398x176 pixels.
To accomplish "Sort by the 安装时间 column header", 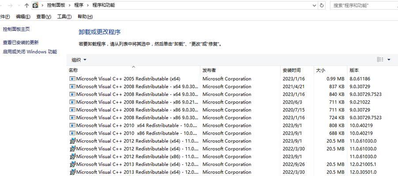I will tap(297, 70).
